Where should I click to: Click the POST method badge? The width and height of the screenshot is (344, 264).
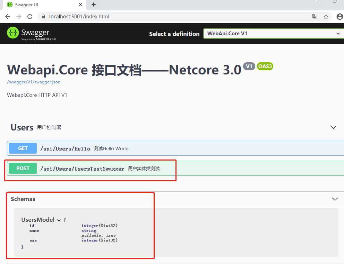click(x=23, y=169)
